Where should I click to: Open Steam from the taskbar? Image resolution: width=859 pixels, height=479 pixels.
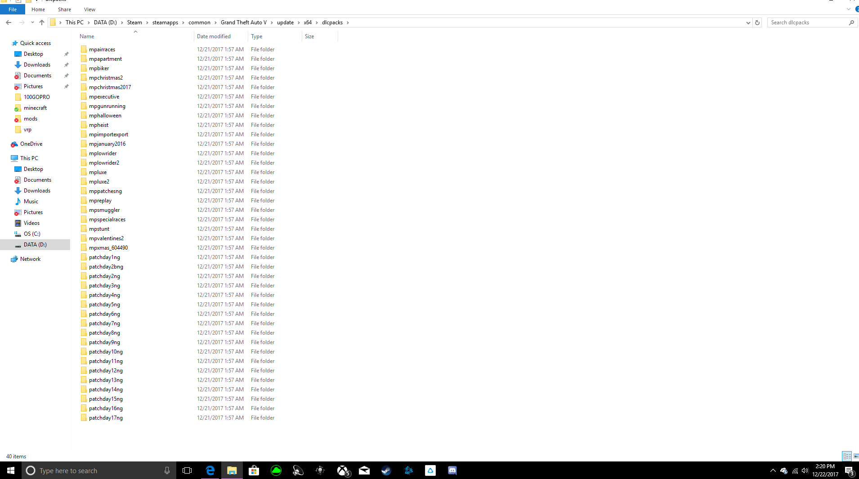tap(386, 470)
